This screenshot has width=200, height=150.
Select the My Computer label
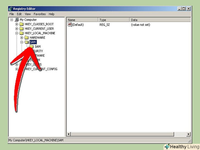28,20
